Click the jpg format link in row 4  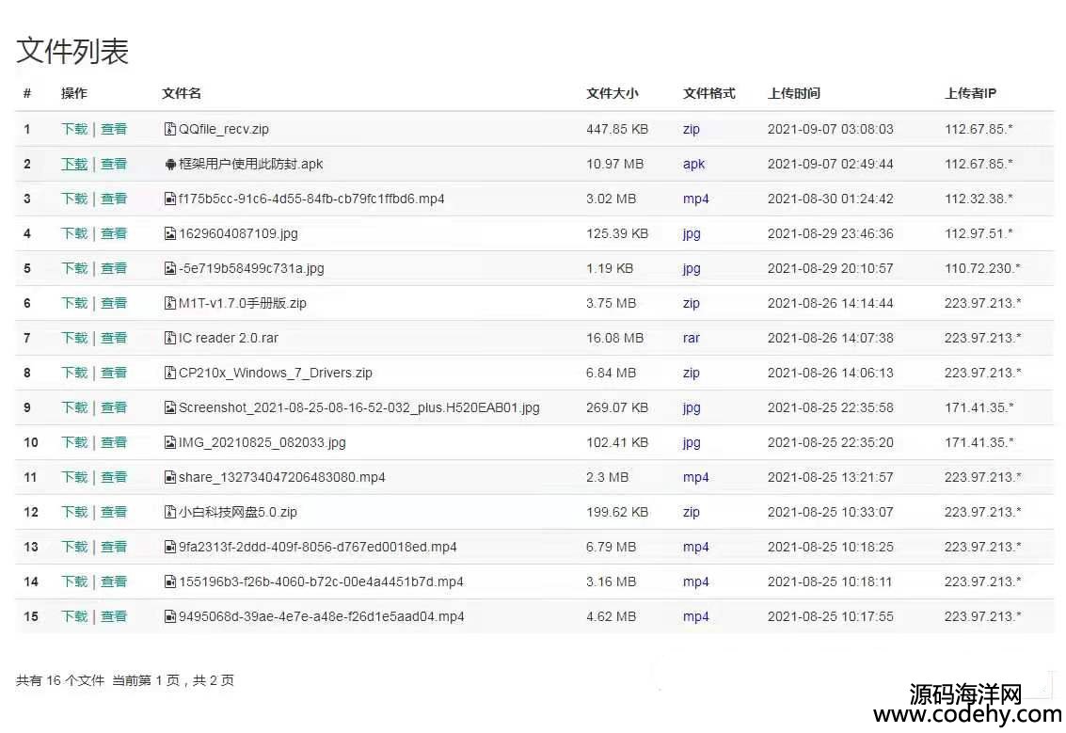[x=692, y=234]
